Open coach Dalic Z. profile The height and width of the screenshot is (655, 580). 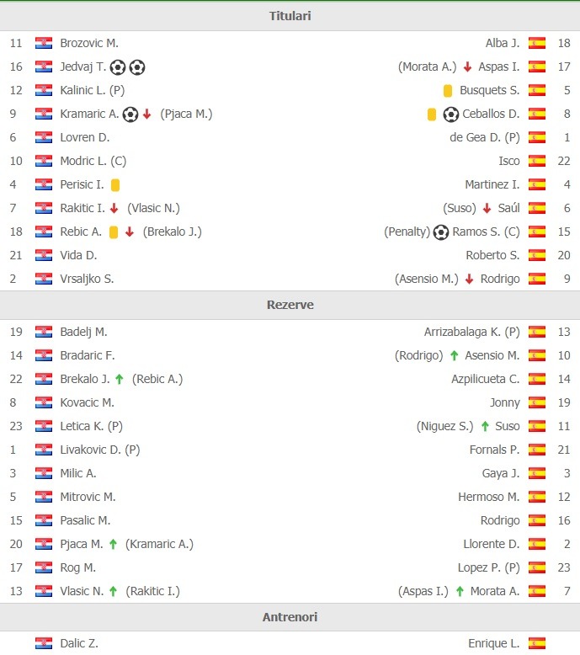pyautogui.click(x=79, y=643)
